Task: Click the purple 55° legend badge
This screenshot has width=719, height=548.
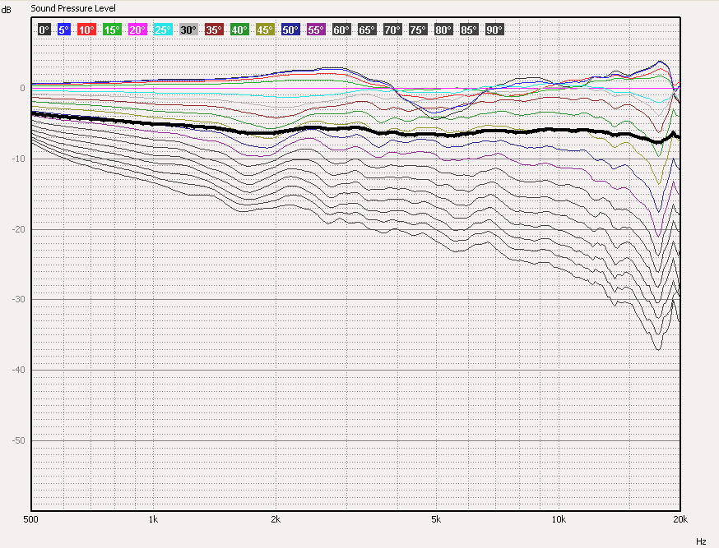Action: tap(316, 30)
